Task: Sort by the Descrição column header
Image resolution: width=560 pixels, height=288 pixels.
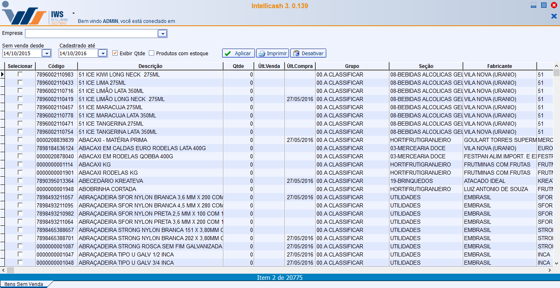Action: (150, 66)
